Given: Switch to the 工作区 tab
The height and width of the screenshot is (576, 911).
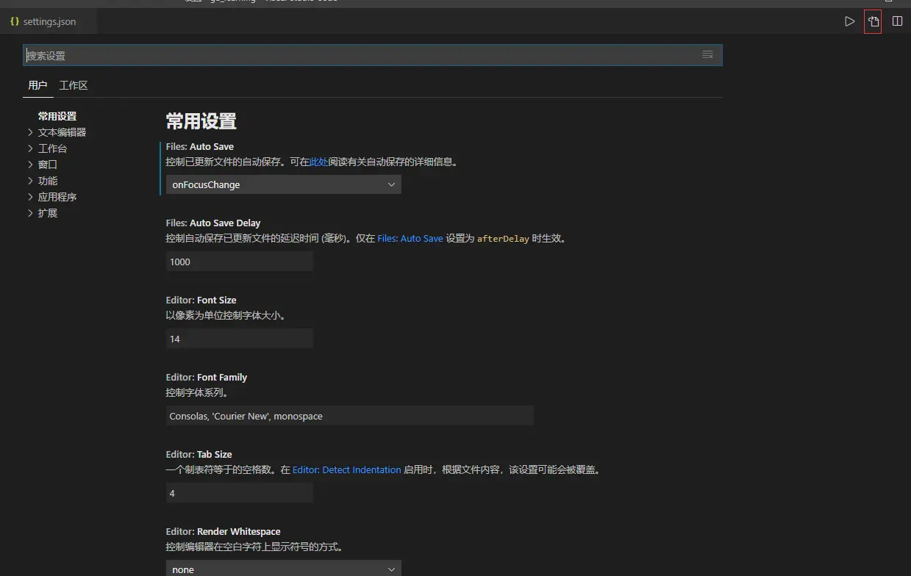Looking at the screenshot, I should click(x=74, y=84).
